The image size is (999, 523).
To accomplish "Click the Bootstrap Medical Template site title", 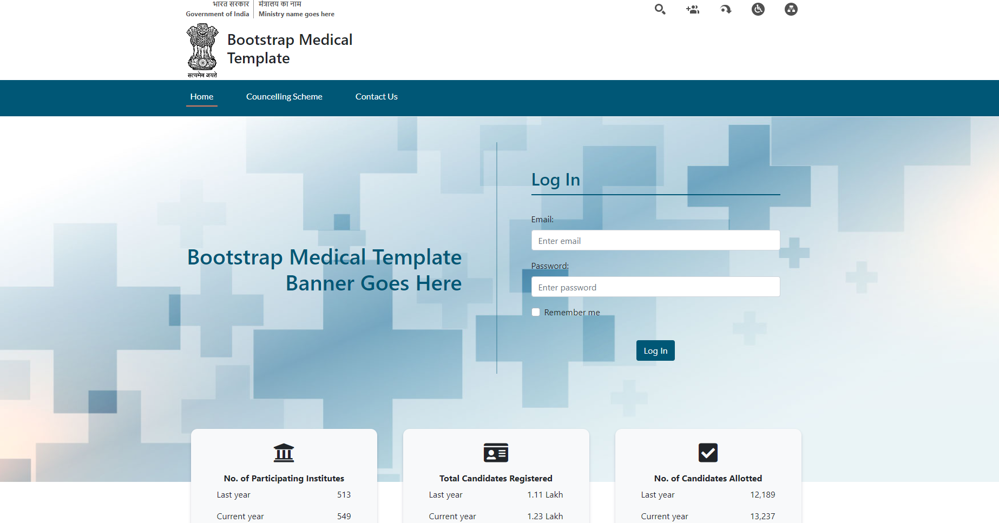I will pos(290,49).
